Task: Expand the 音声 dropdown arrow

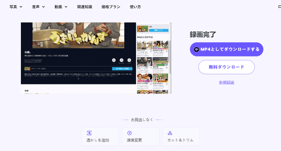Action: [43, 7]
